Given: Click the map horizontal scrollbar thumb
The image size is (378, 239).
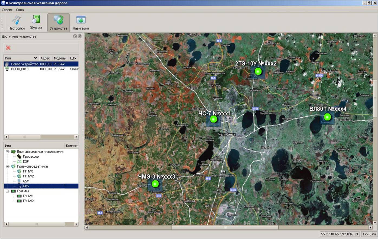Looking at the screenshot, I should pos(225,228).
